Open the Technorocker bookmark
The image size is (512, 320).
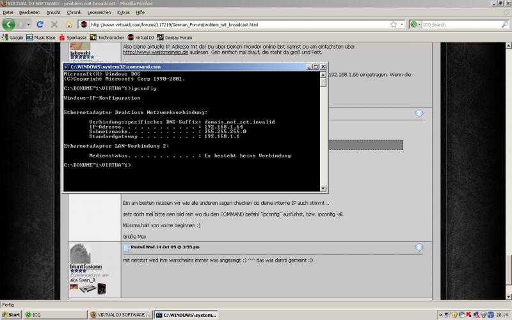[107, 38]
